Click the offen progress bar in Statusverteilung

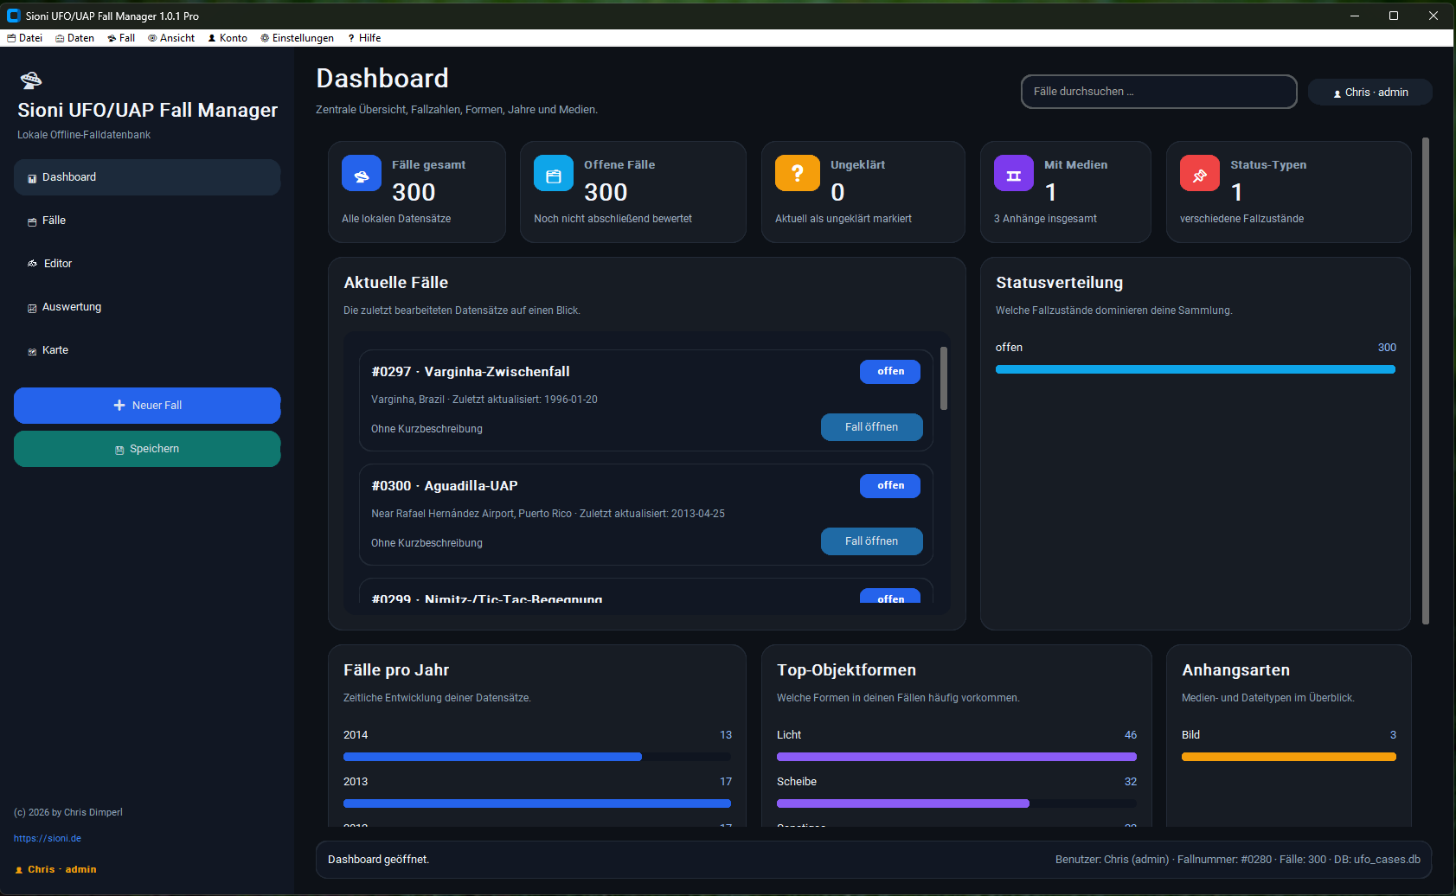pyautogui.click(x=1196, y=369)
